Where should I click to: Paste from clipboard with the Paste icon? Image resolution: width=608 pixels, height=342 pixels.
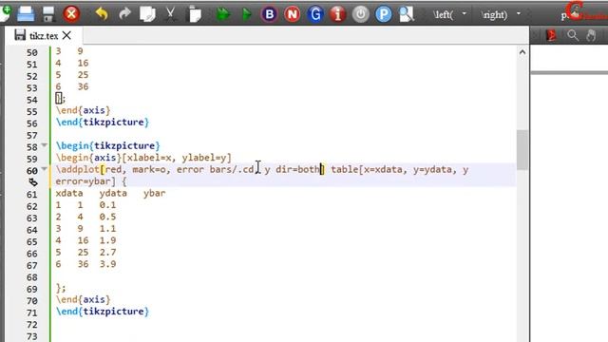point(195,15)
